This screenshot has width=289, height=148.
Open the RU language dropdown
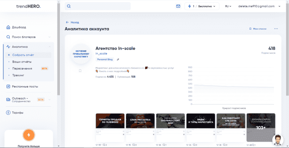[228, 6]
